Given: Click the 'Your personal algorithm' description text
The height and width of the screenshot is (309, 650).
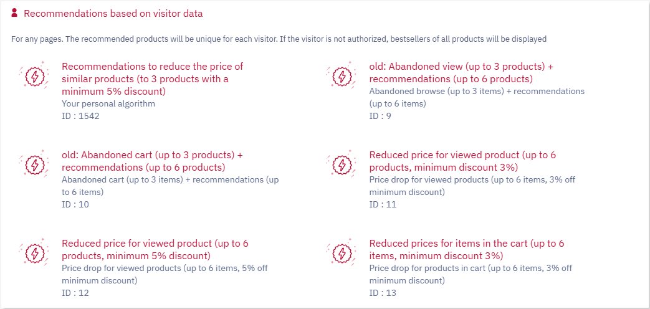Looking at the screenshot, I should coord(108,103).
